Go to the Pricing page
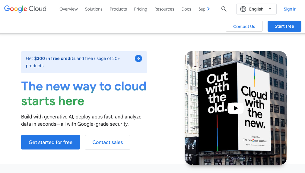Image resolution: width=305 pixels, height=173 pixels. tap(141, 9)
